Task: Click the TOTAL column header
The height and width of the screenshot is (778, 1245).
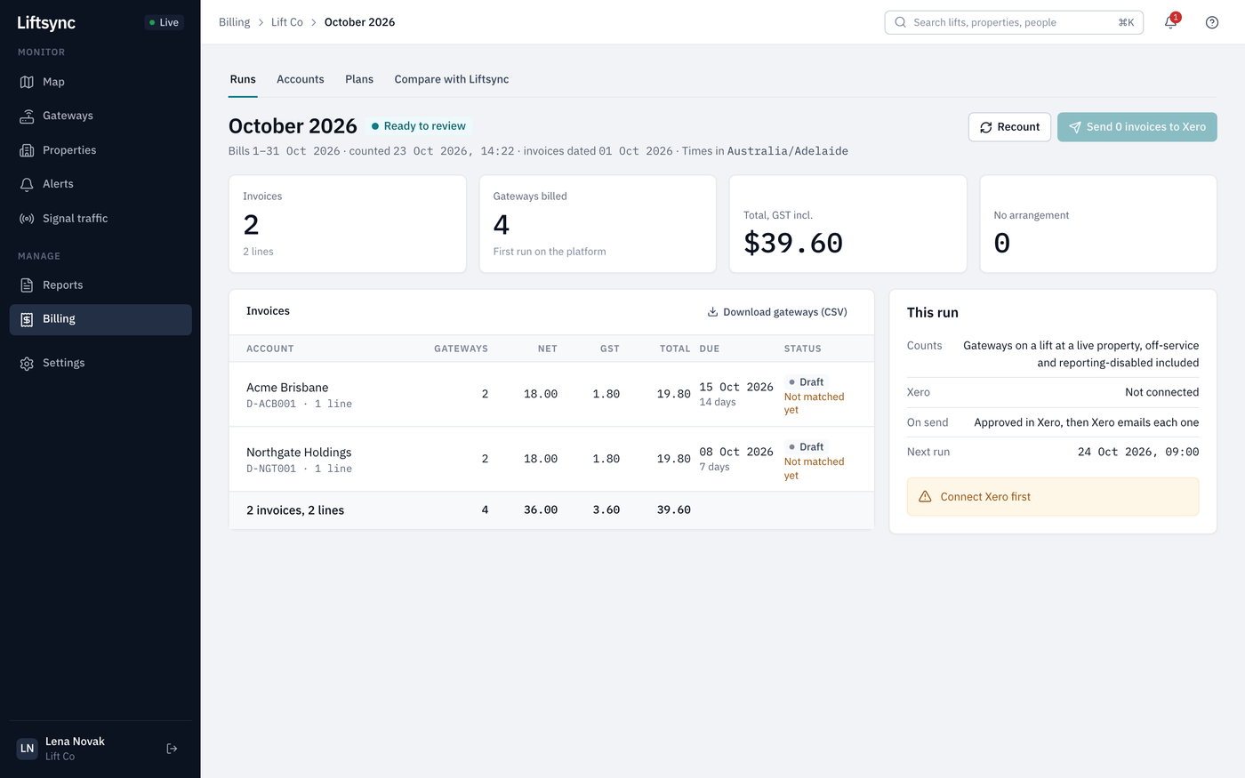Action: [675, 349]
